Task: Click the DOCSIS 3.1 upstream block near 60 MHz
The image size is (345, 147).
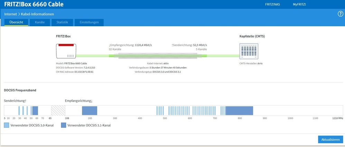Action: 35,110
